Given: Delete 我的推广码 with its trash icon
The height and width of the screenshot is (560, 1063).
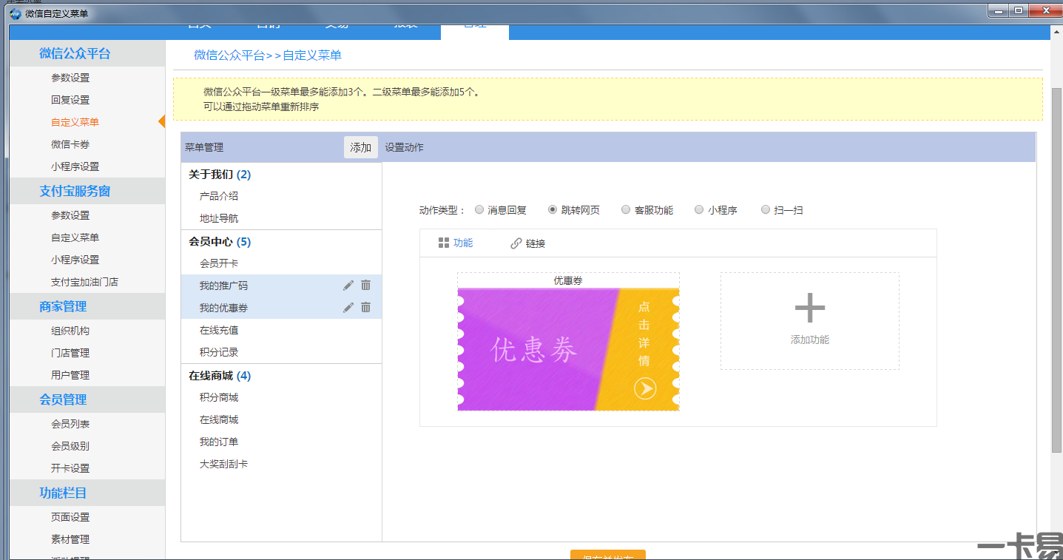Looking at the screenshot, I should coord(365,286).
